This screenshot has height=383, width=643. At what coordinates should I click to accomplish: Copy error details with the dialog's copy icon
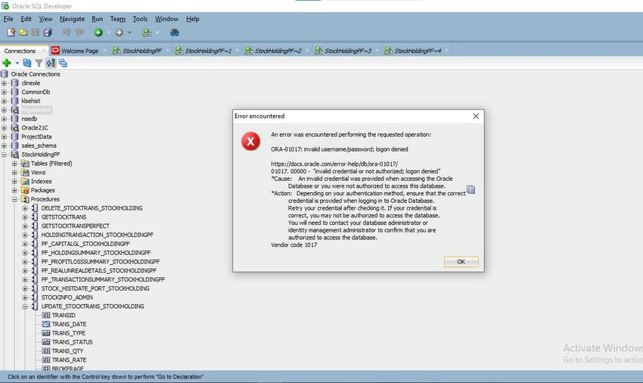click(471, 189)
